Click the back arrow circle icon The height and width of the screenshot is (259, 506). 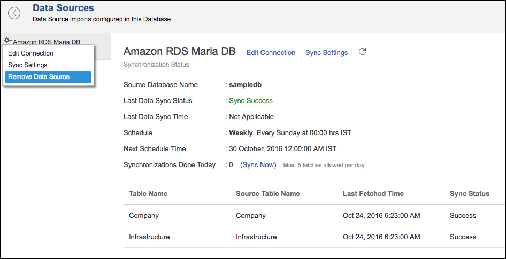pyautogui.click(x=14, y=13)
